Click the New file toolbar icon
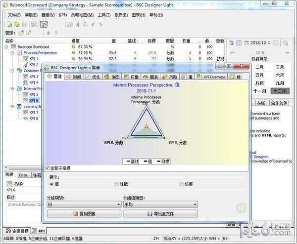Image resolution: width=297 pixels, height=244 pixels. coord(10,24)
